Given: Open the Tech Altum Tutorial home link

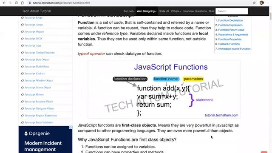Looking at the screenshot, I should coord(37,11).
